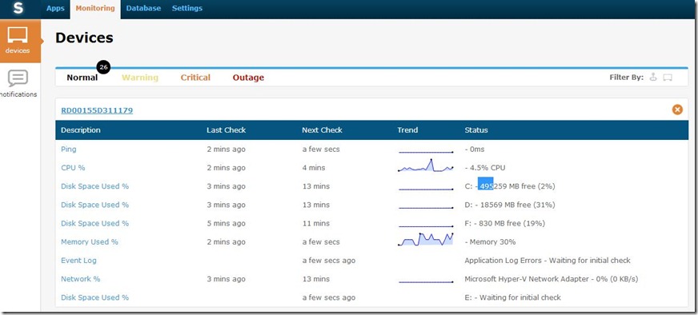698x315 pixels.
Task: Select the Normal status filter
Action: [x=82, y=78]
